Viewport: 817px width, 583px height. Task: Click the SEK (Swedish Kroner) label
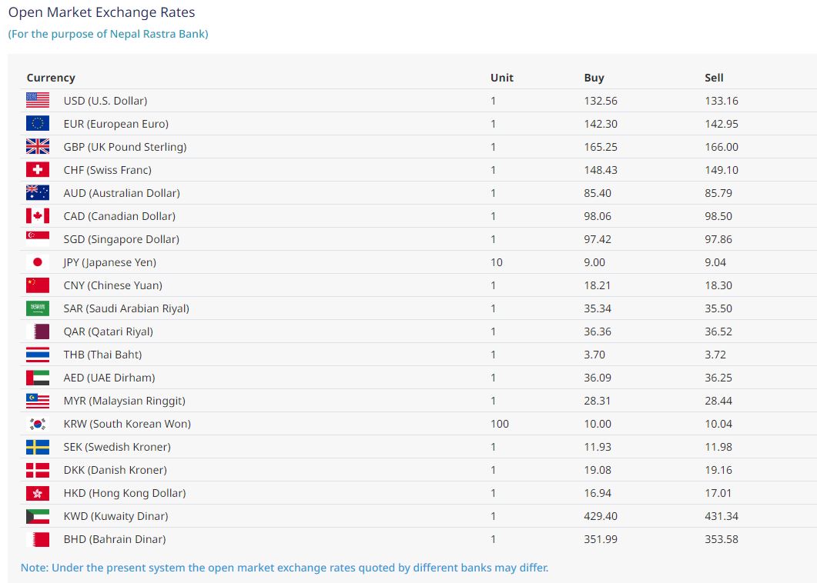click(117, 447)
